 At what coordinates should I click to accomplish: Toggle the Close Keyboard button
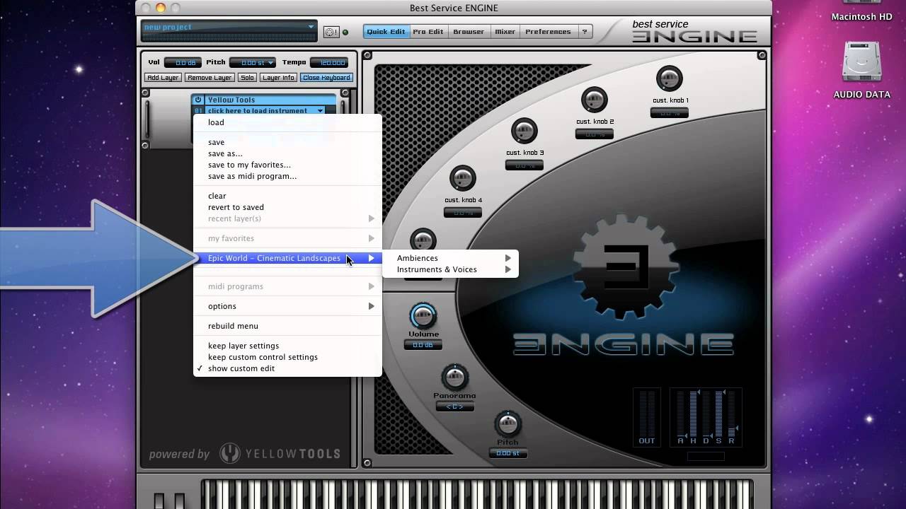326,78
